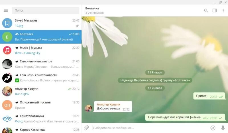Click the paperclip attach file icon
The height and width of the screenshot is (133, 228).
point(87,128)
